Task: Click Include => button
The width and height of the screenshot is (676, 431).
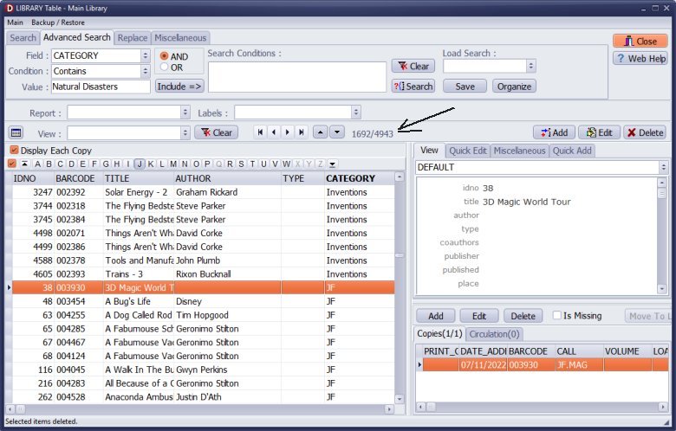Action: (179, 87)
